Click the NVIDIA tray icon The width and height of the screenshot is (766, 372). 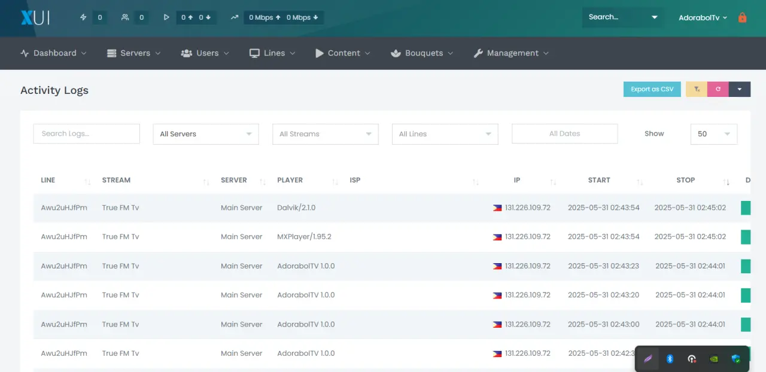714,359
